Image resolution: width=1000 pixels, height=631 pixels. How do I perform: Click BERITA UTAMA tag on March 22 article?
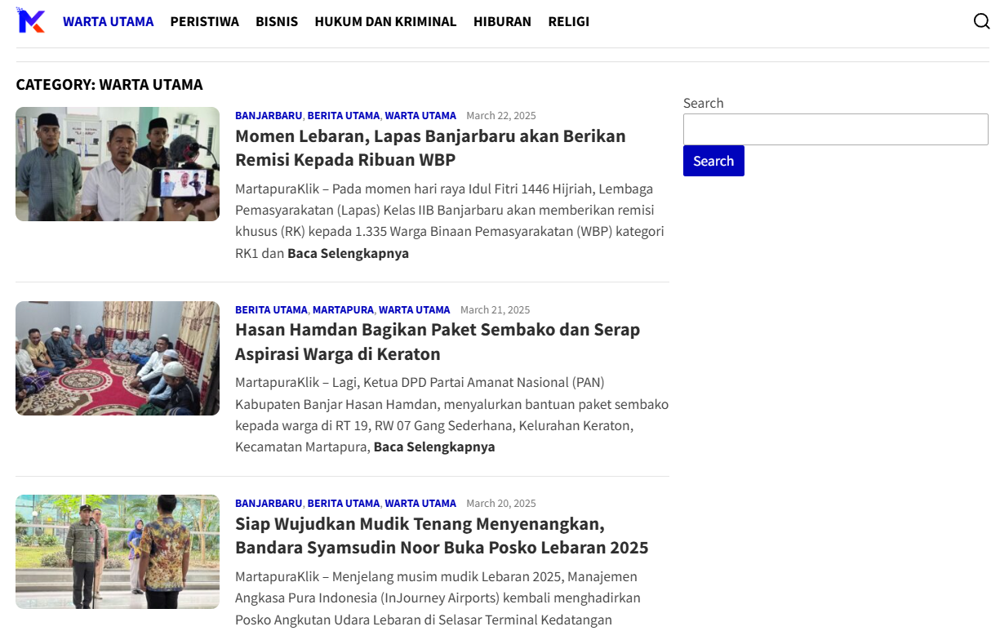344,116
